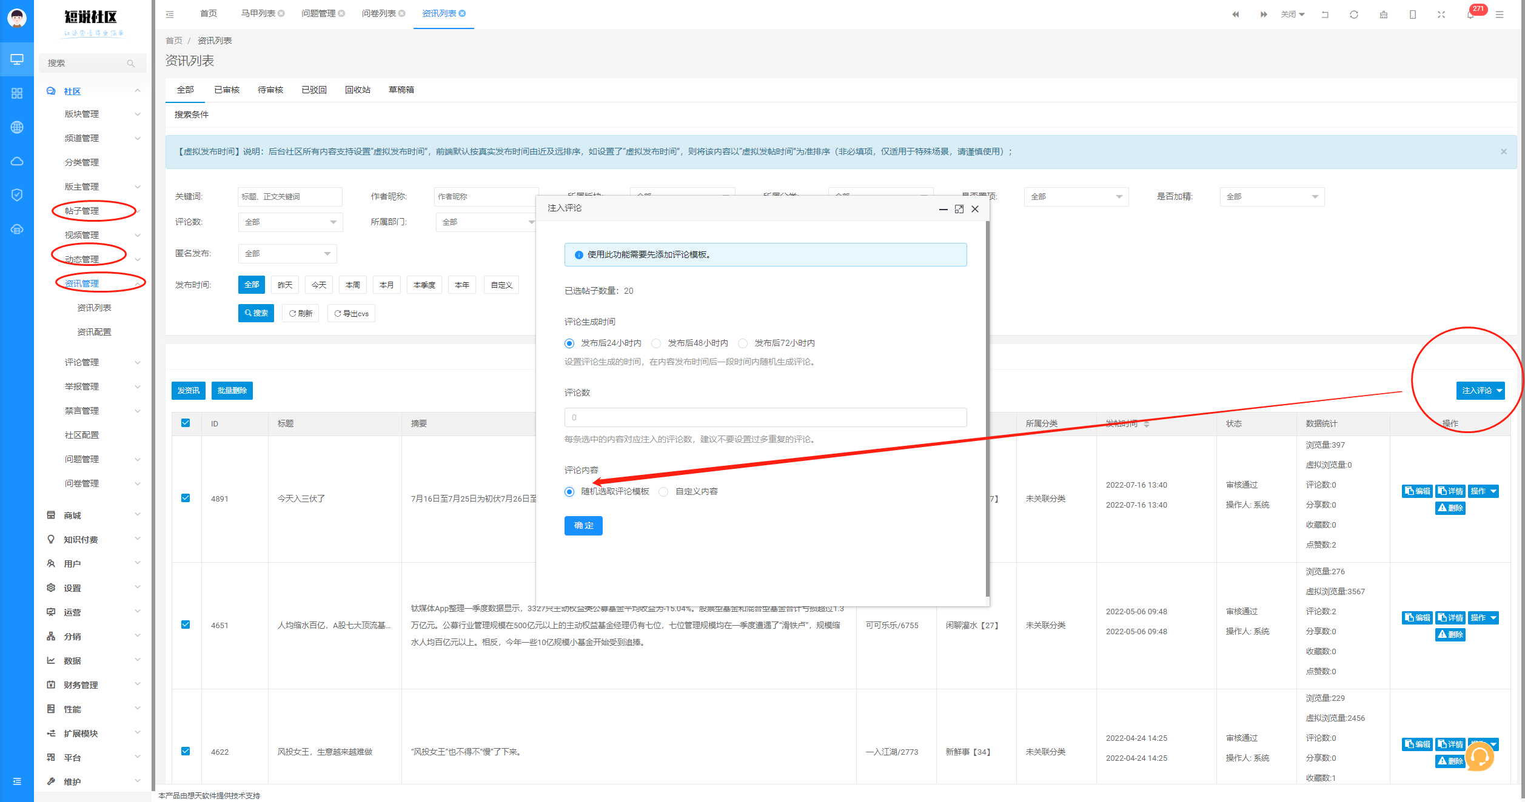Toggle the select-all checkbox in table header
1525x802 pixels.
[x=186, y=423]
